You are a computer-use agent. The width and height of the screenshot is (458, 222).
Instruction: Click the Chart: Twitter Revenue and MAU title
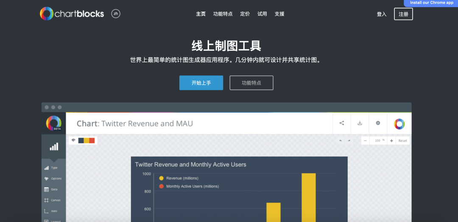pos(135,124)
